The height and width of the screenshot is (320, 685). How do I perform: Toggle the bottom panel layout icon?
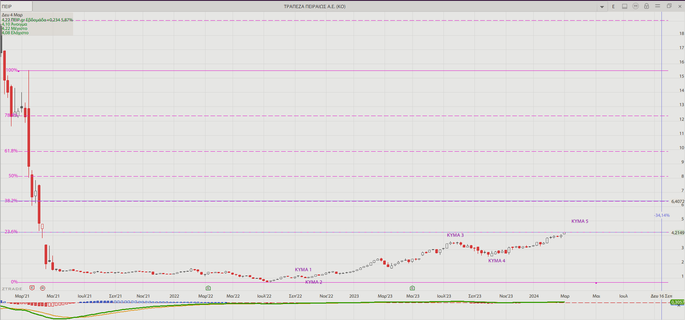click(x=625, y=6)
